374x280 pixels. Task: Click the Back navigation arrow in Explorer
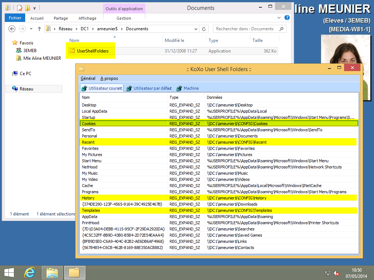(x=12, y=29)
